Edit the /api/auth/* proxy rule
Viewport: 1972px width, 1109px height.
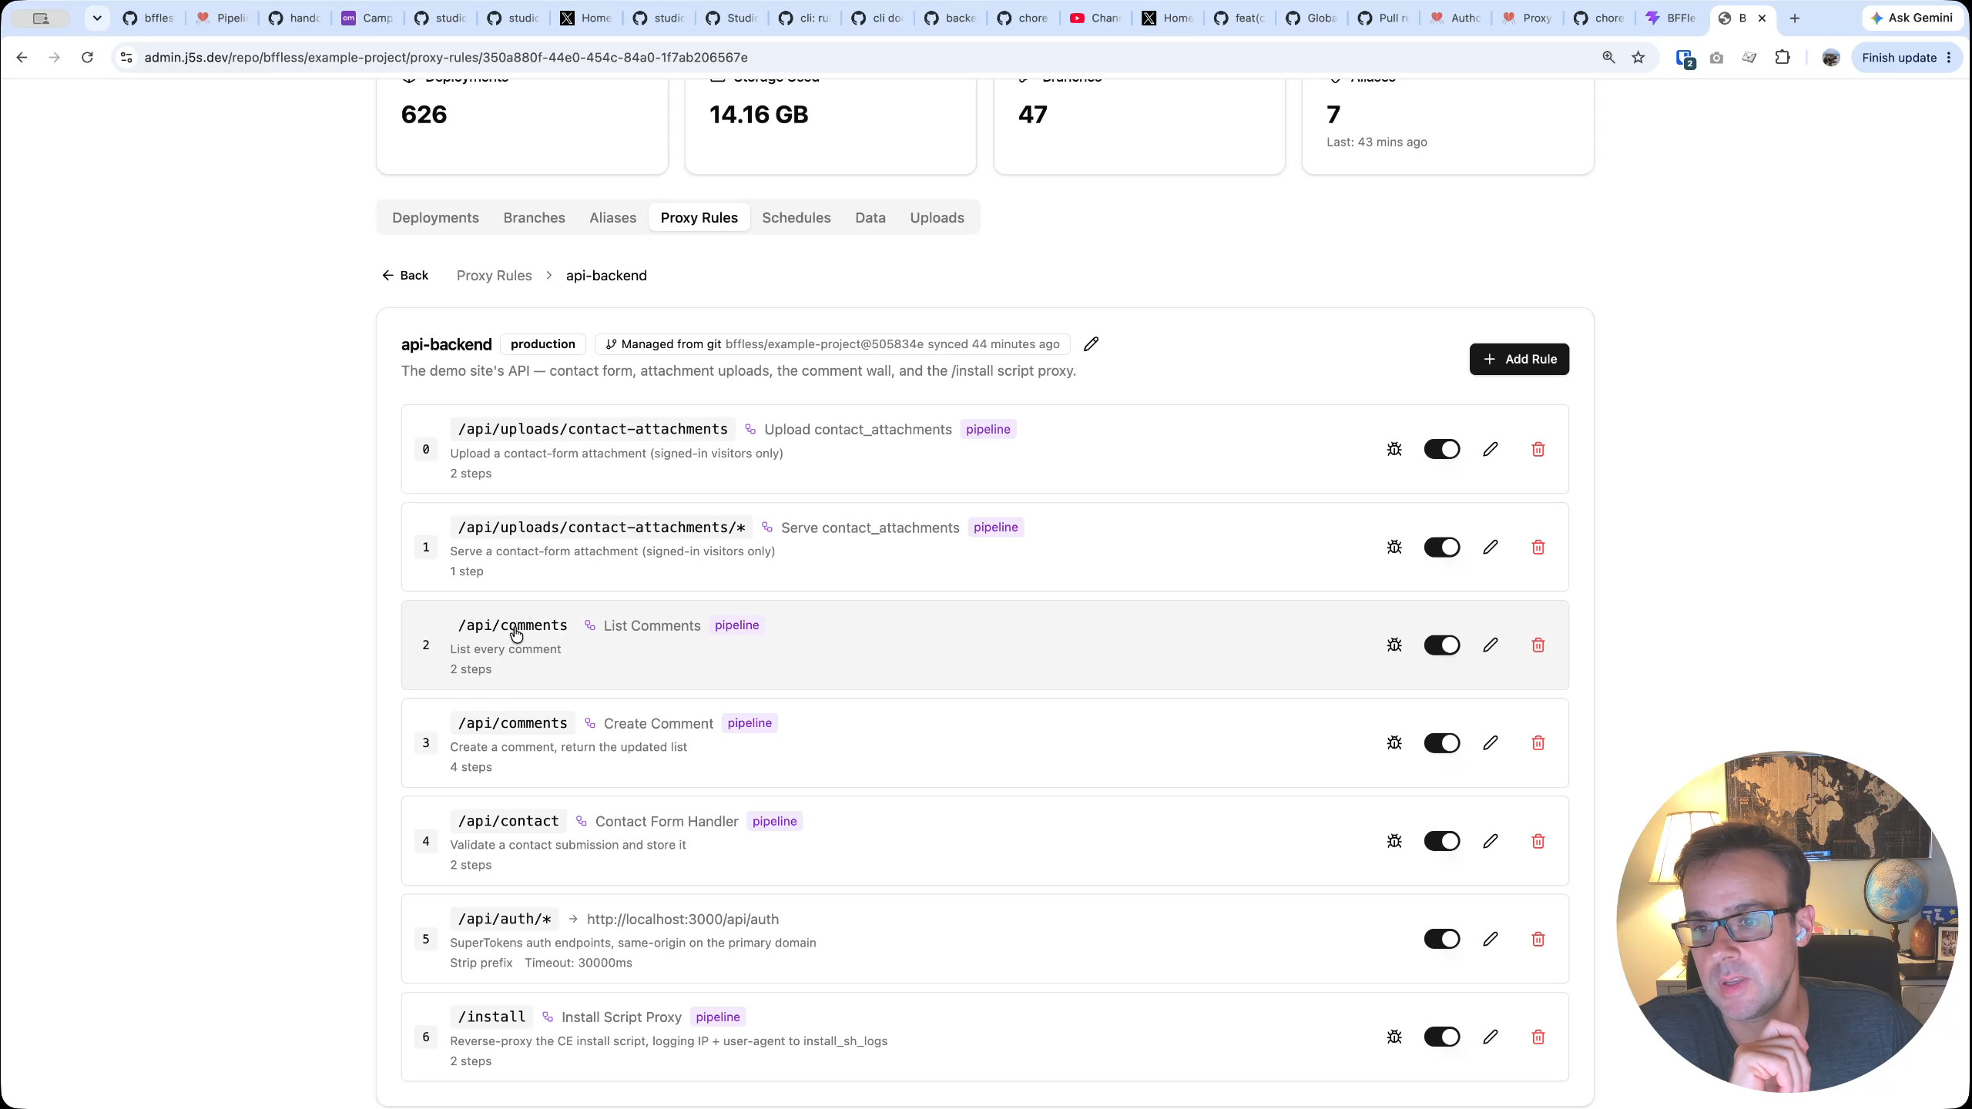[1491, 939]
